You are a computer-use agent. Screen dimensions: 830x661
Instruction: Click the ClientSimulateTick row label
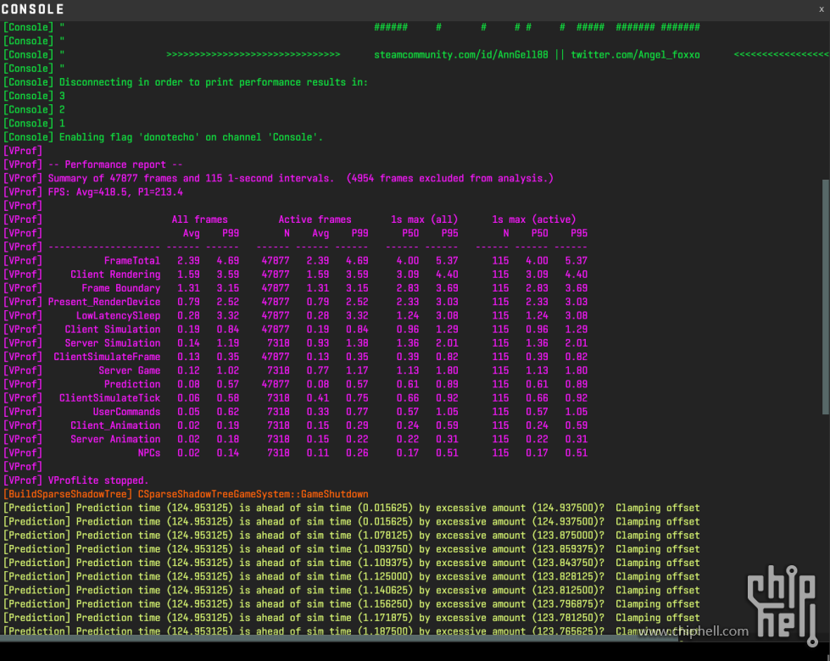109,398
